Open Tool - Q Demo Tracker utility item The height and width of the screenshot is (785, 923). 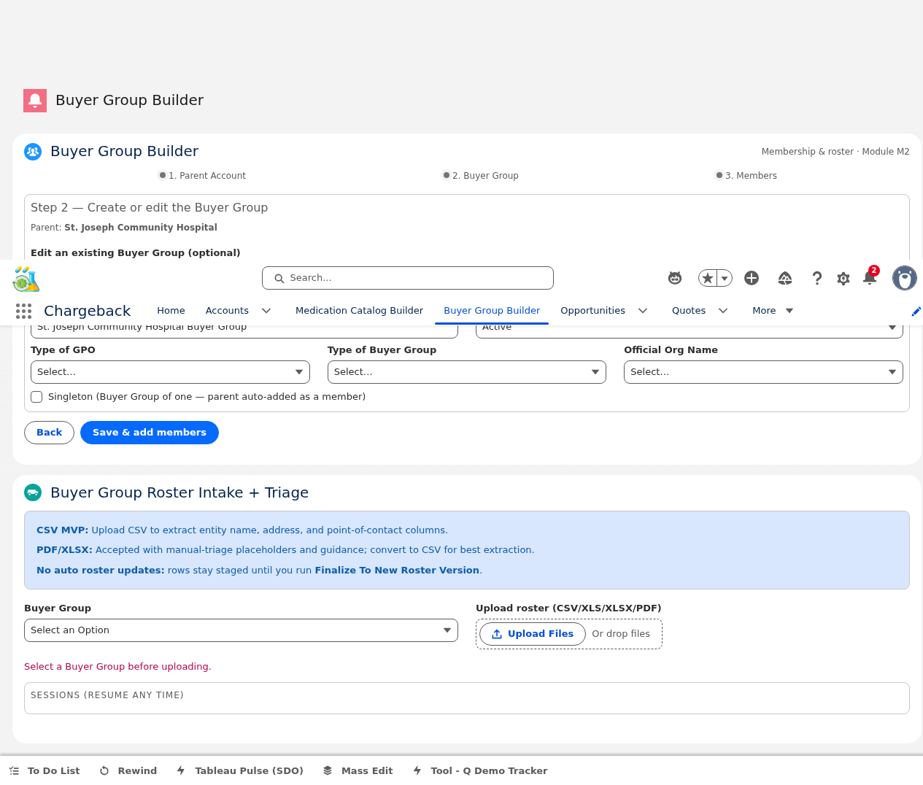coord(480,770)
